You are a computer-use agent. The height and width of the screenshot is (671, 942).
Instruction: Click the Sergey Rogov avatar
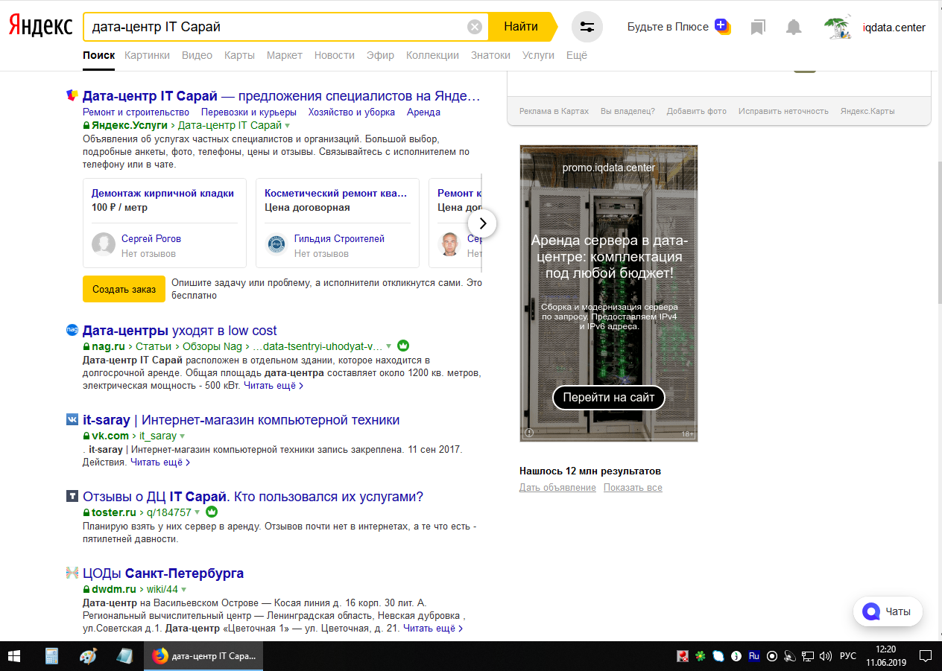click(x=104, y=244)
